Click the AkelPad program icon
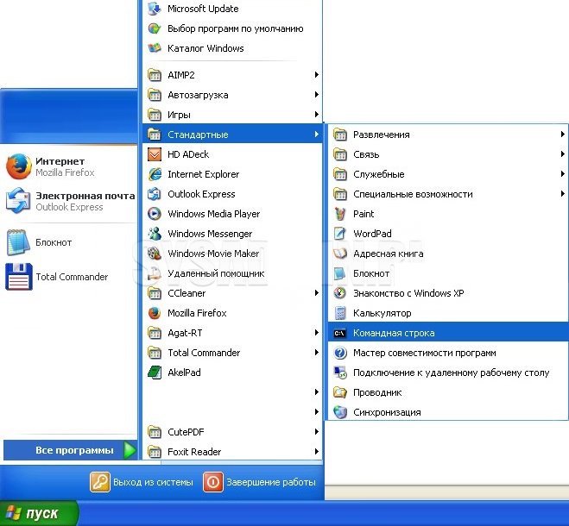569x526 pixels. tap(155, 373)
